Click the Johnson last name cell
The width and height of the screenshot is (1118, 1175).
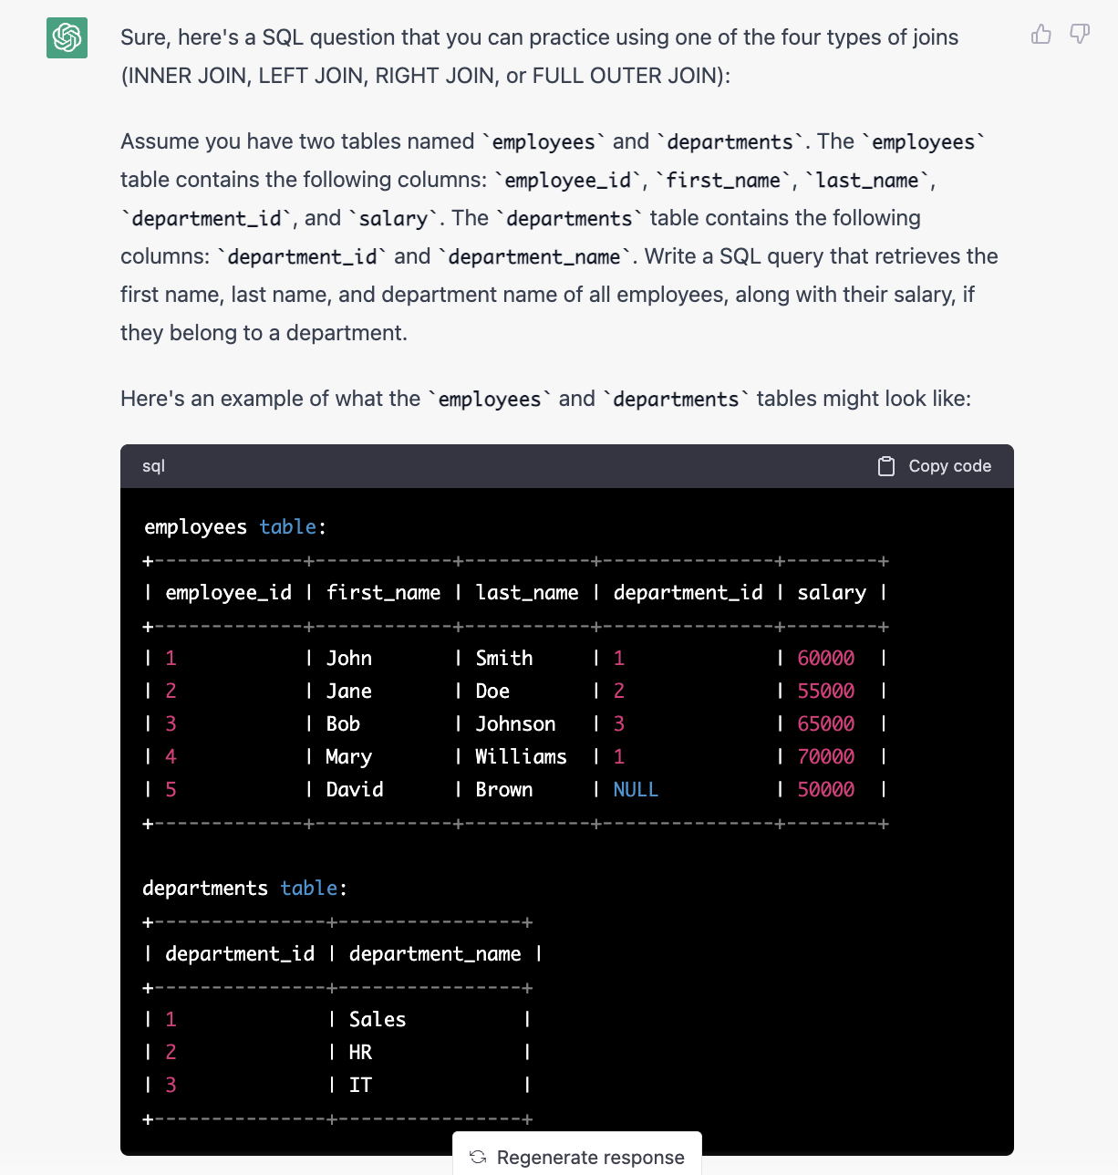(x=515, y=723)
